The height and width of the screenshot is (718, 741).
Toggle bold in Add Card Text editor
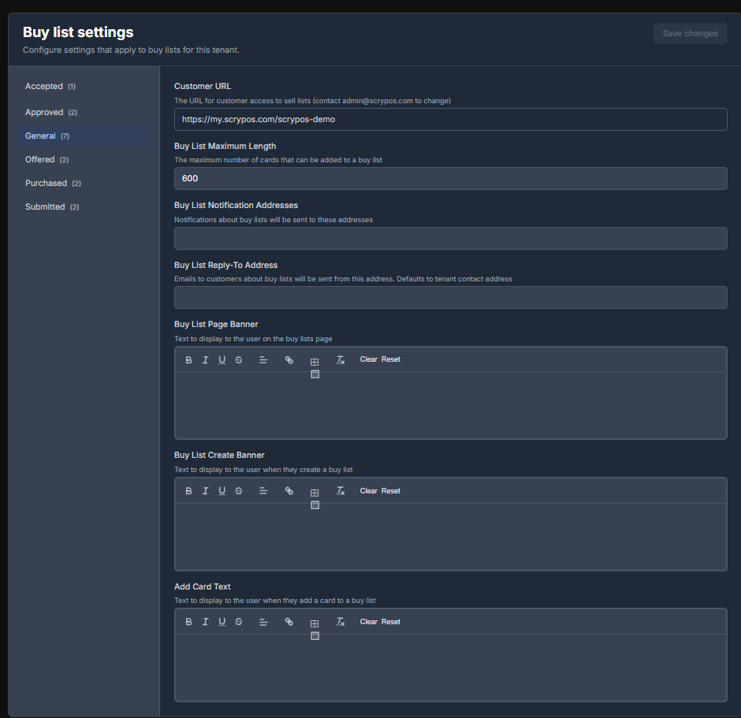tap(188, 622)
